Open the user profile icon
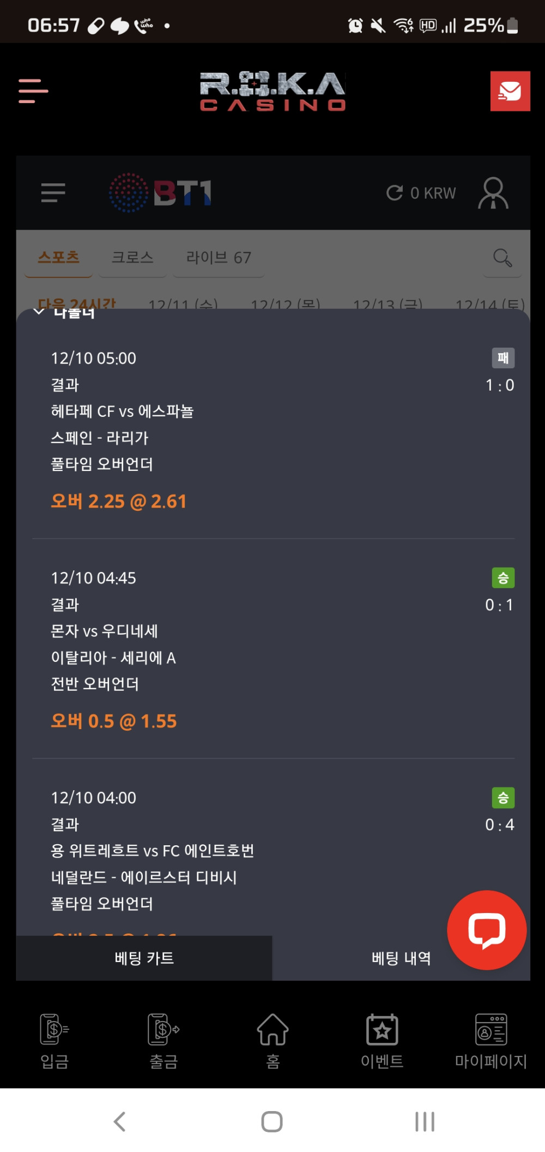This screenshot has height=1152, width=545. coord(493,193)
